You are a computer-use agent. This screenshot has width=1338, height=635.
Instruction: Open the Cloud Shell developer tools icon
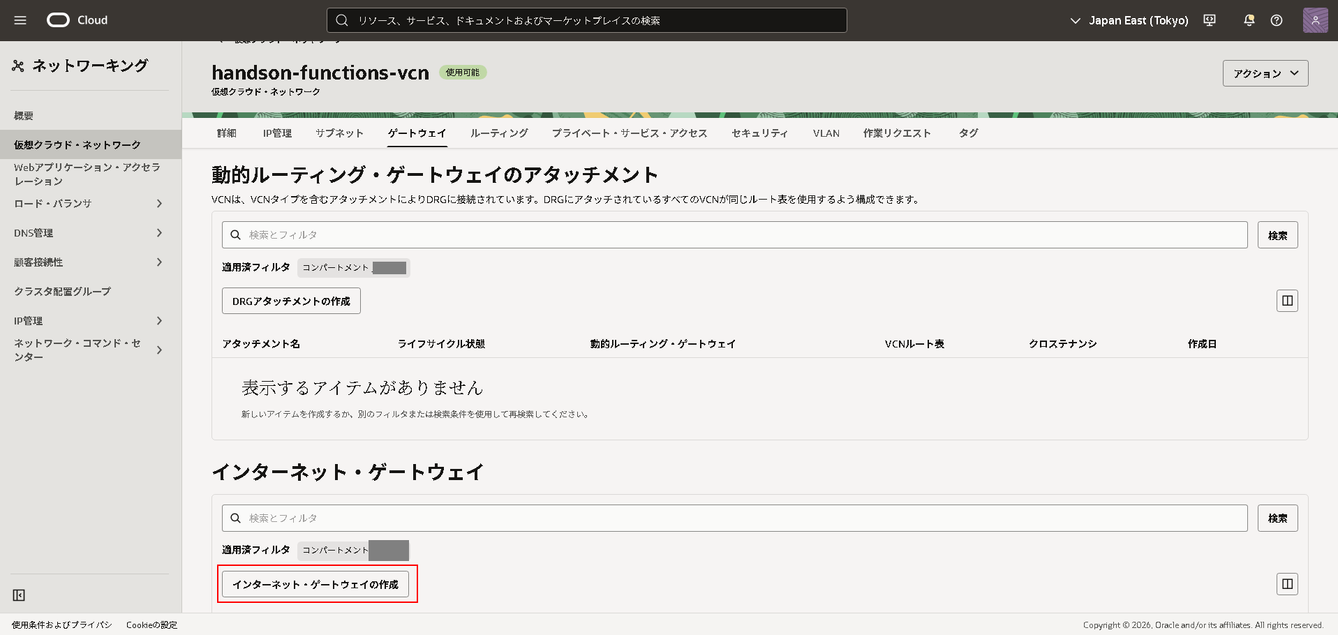click(x=1210, y=20)
